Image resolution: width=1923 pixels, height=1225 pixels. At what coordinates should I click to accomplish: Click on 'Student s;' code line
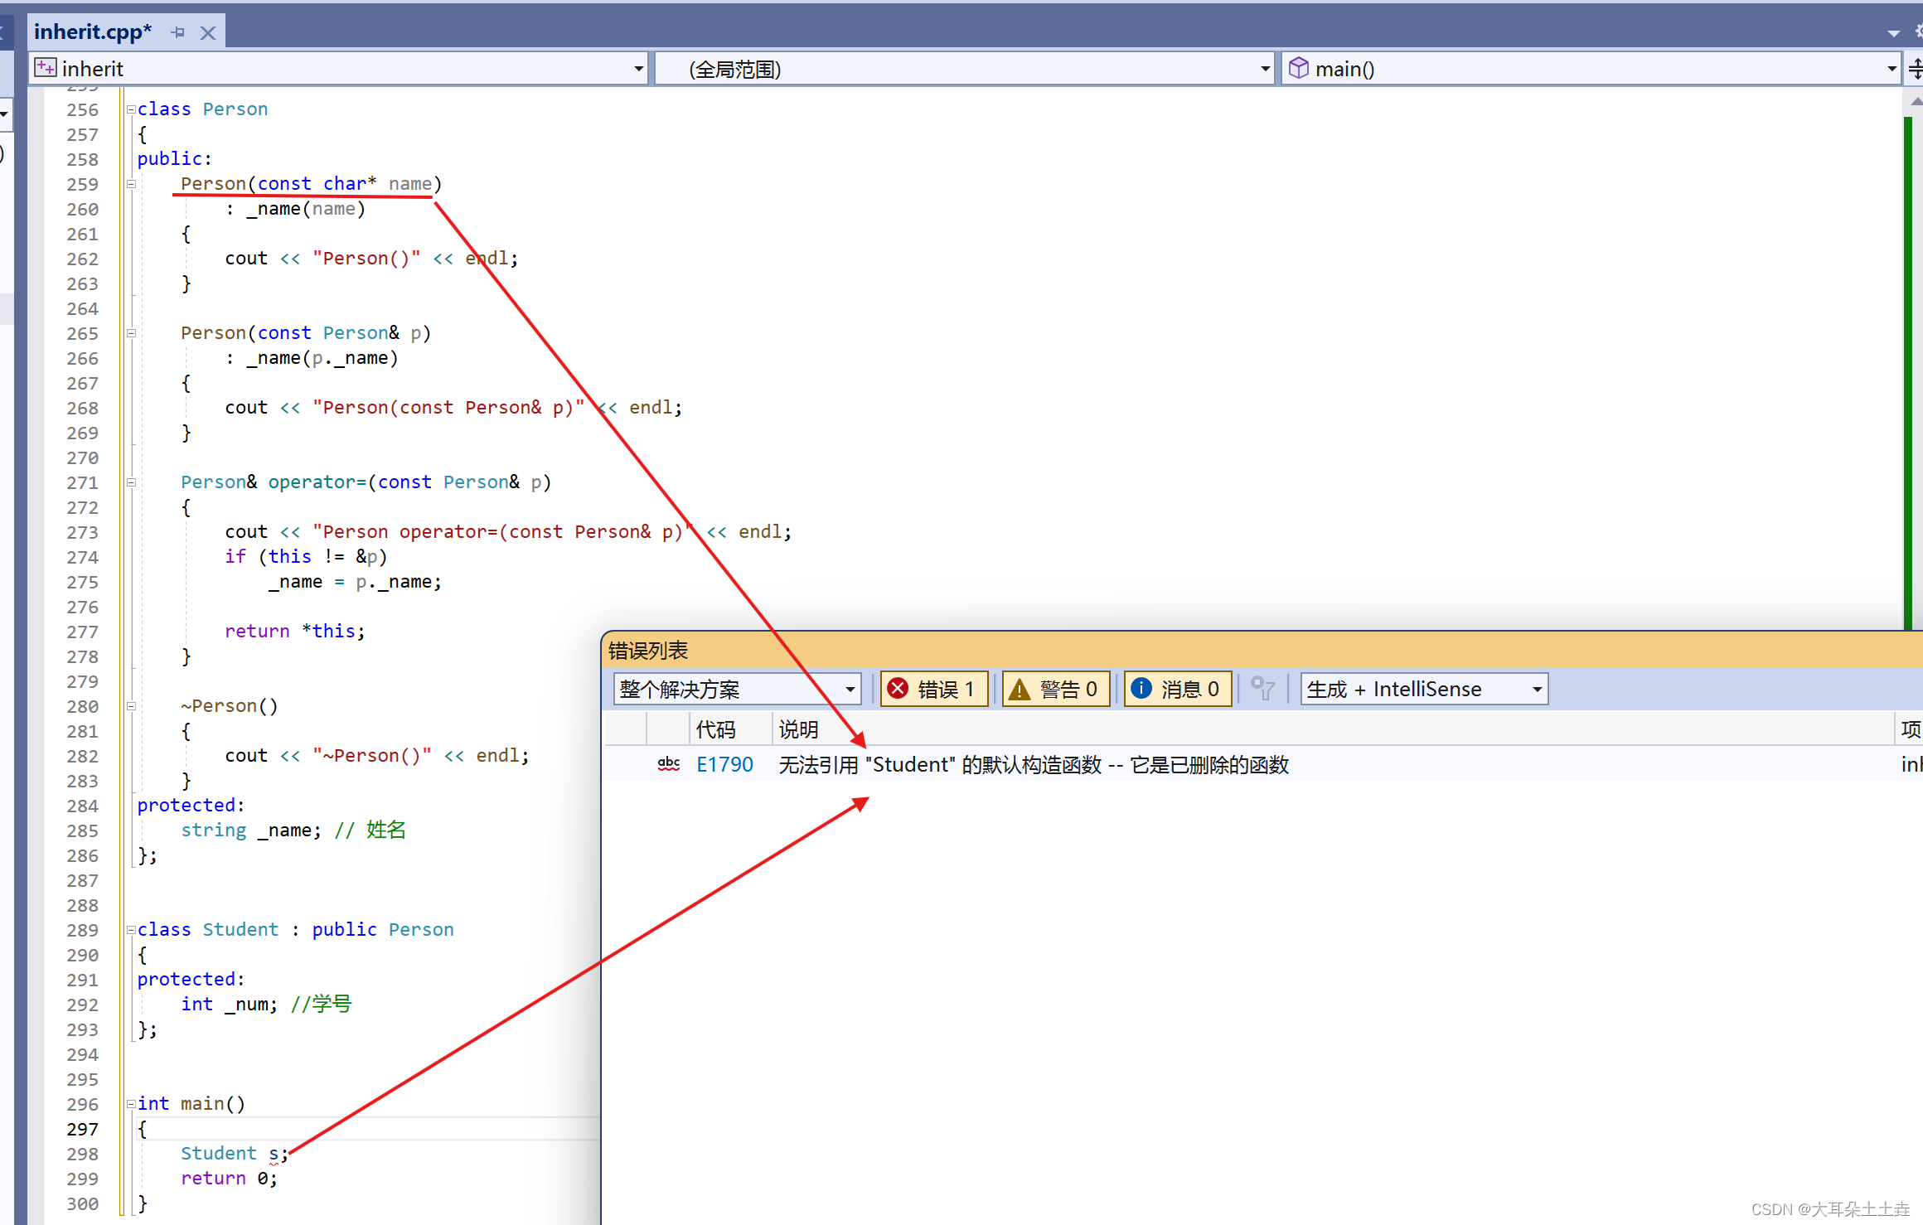point(234,1154)
